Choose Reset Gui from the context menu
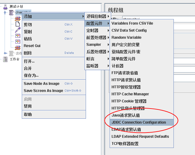 point(32,46)
